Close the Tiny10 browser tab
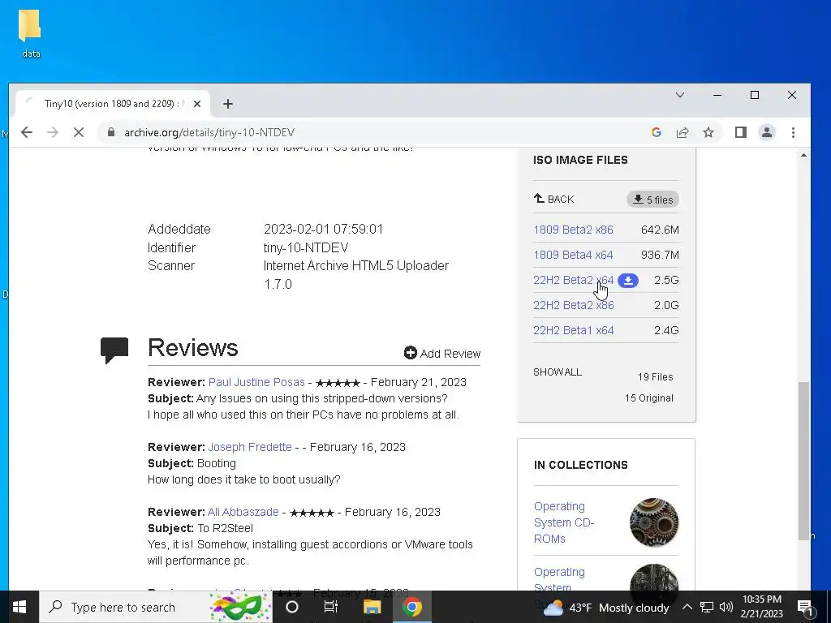The image size is (831, 623). click(x=197, y=104)
